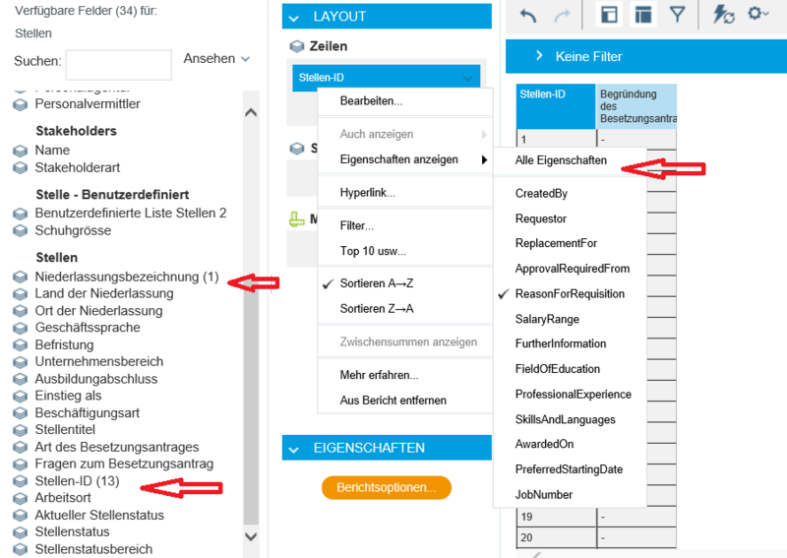The image size is (787, 558).
Task: Collapse the LAYOUT section chevron
Action: pos(294,18)
